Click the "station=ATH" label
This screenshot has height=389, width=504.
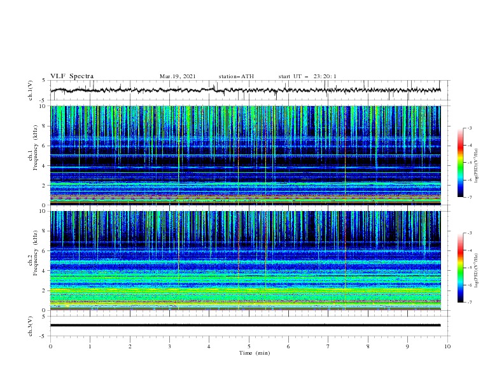tap(236, 76)
